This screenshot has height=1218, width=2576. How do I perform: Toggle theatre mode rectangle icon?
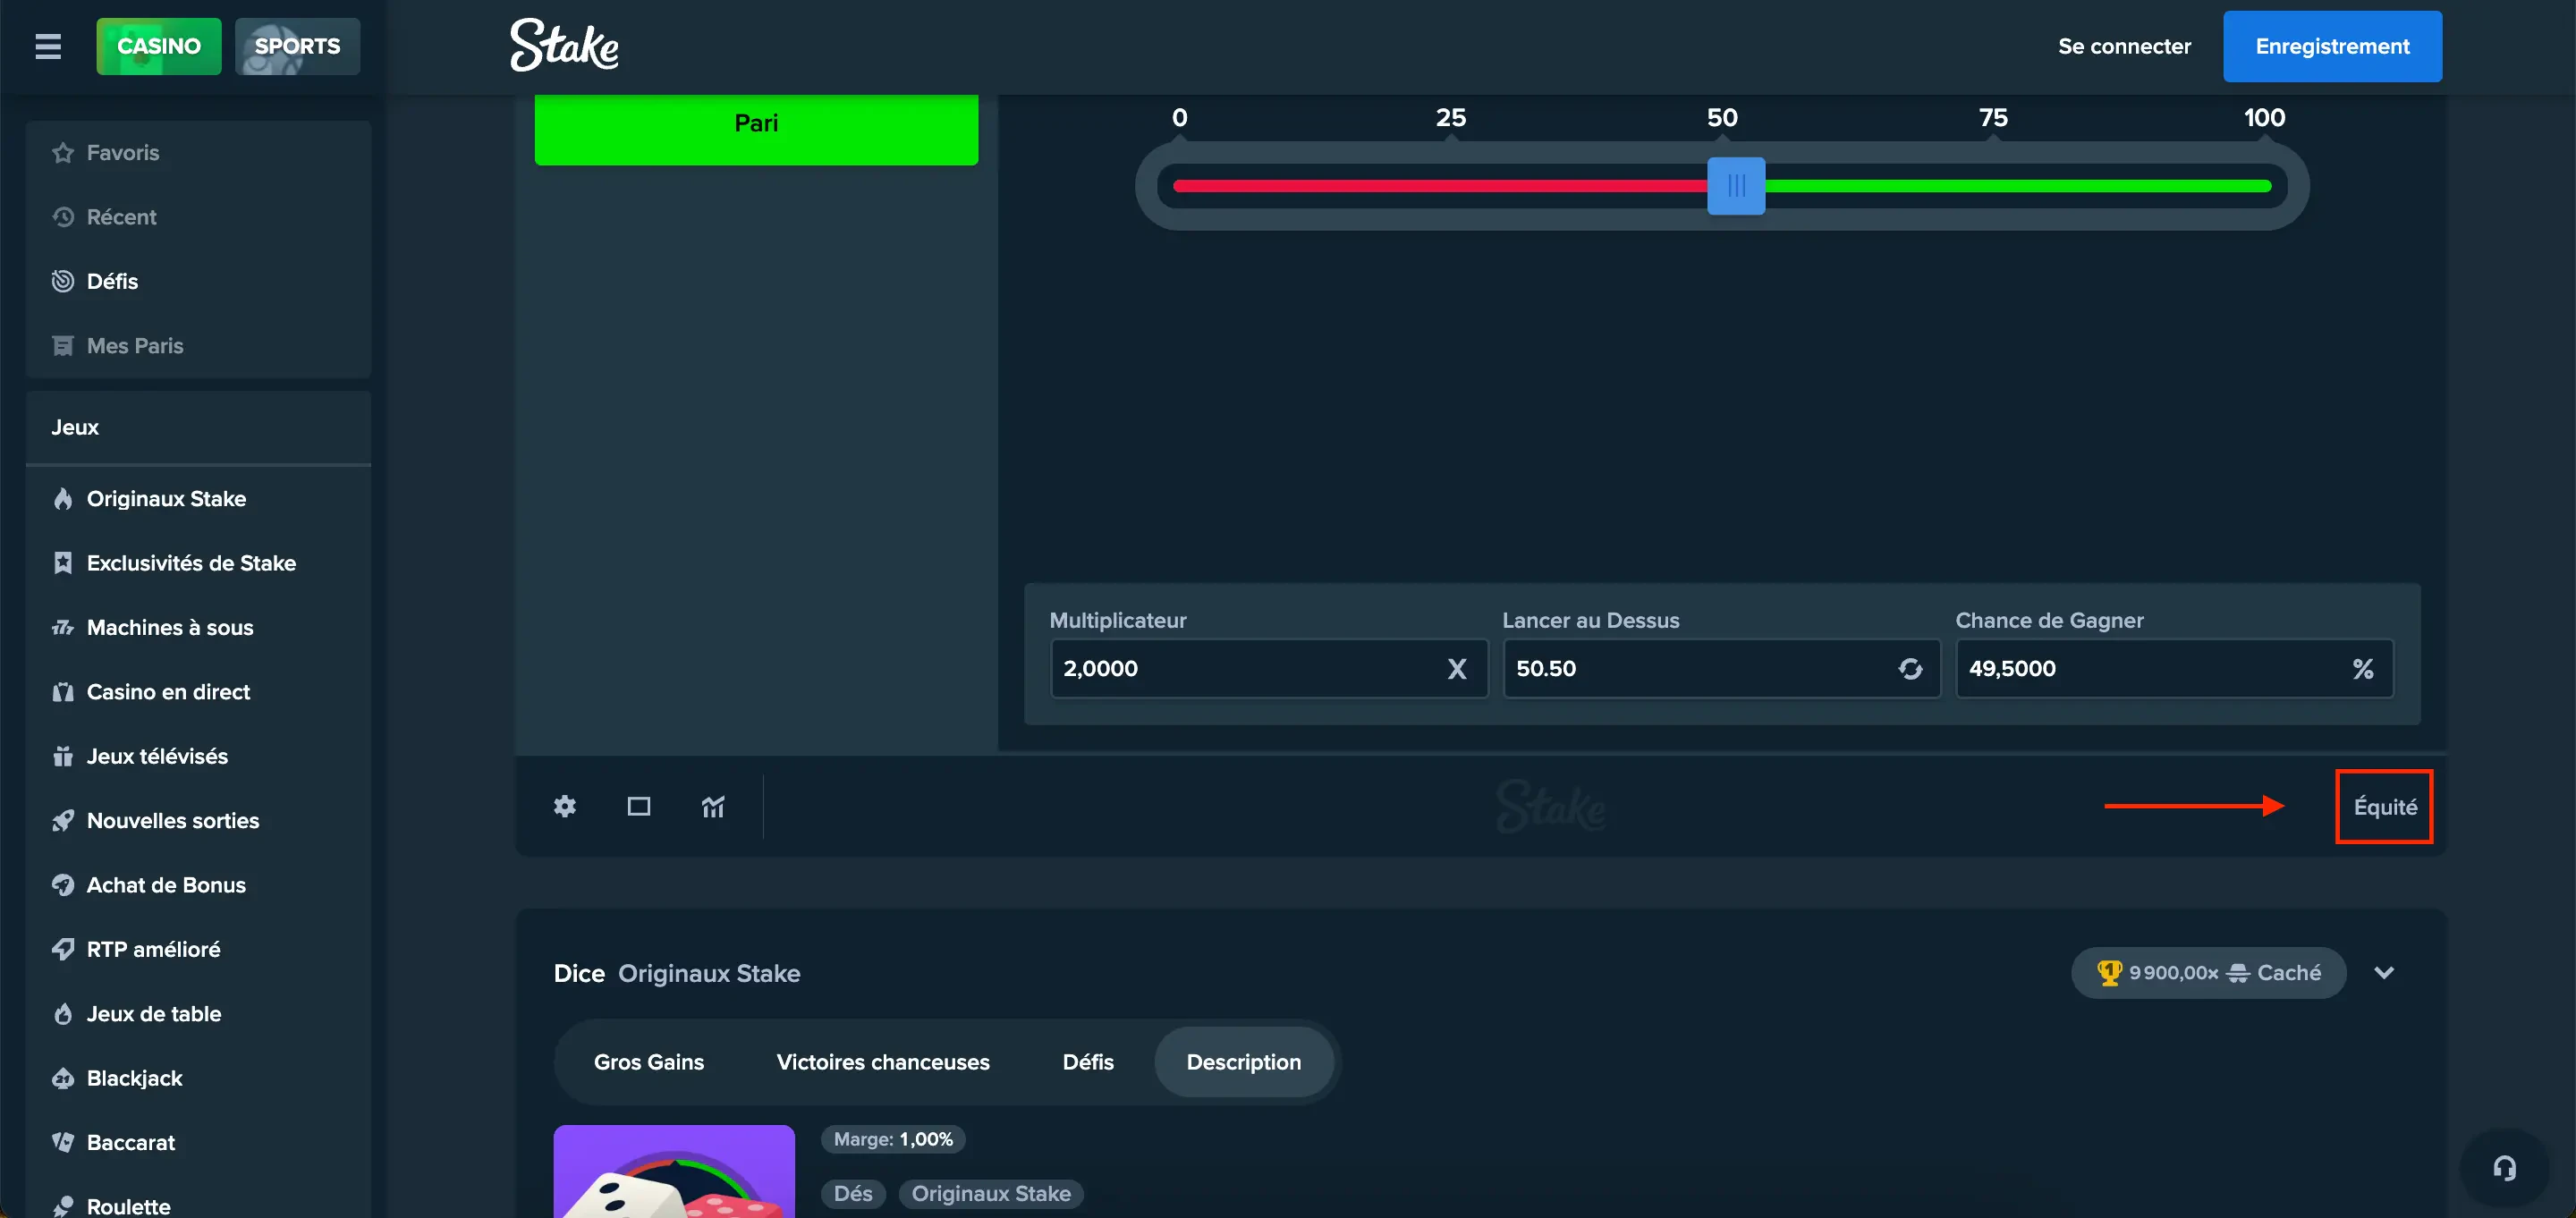click(639, 806)
